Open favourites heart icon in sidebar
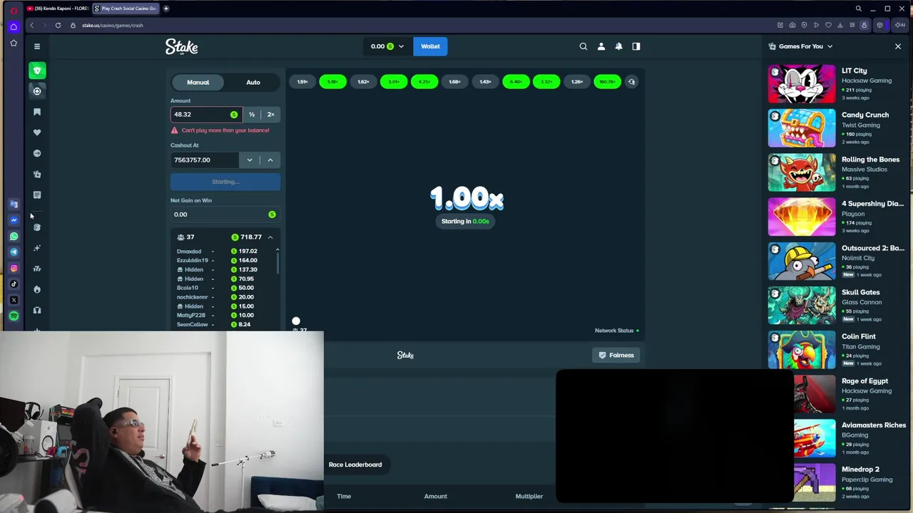Screen dimensions: 913x513 pos(37,133)
